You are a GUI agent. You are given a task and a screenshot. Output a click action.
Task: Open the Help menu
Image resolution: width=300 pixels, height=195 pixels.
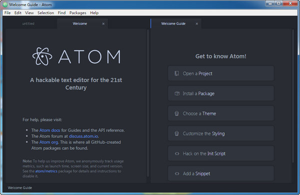click(x=94, y=13)
